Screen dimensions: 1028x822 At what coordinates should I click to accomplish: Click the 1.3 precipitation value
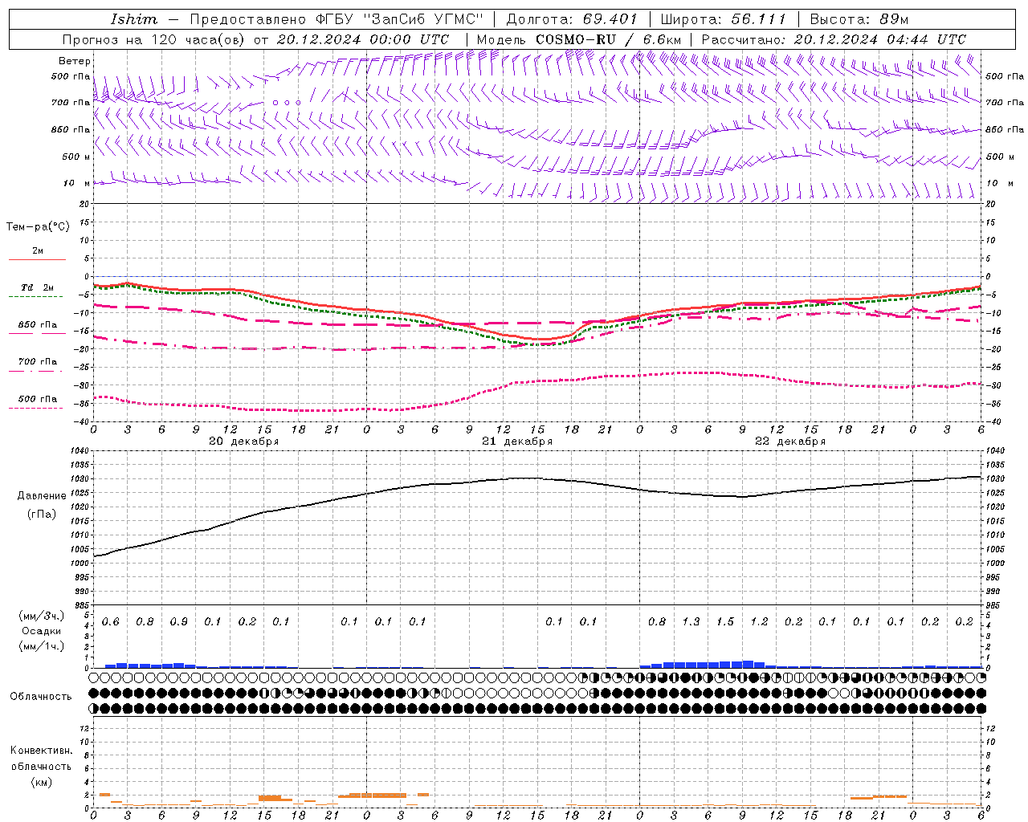(x=691, y=622)
